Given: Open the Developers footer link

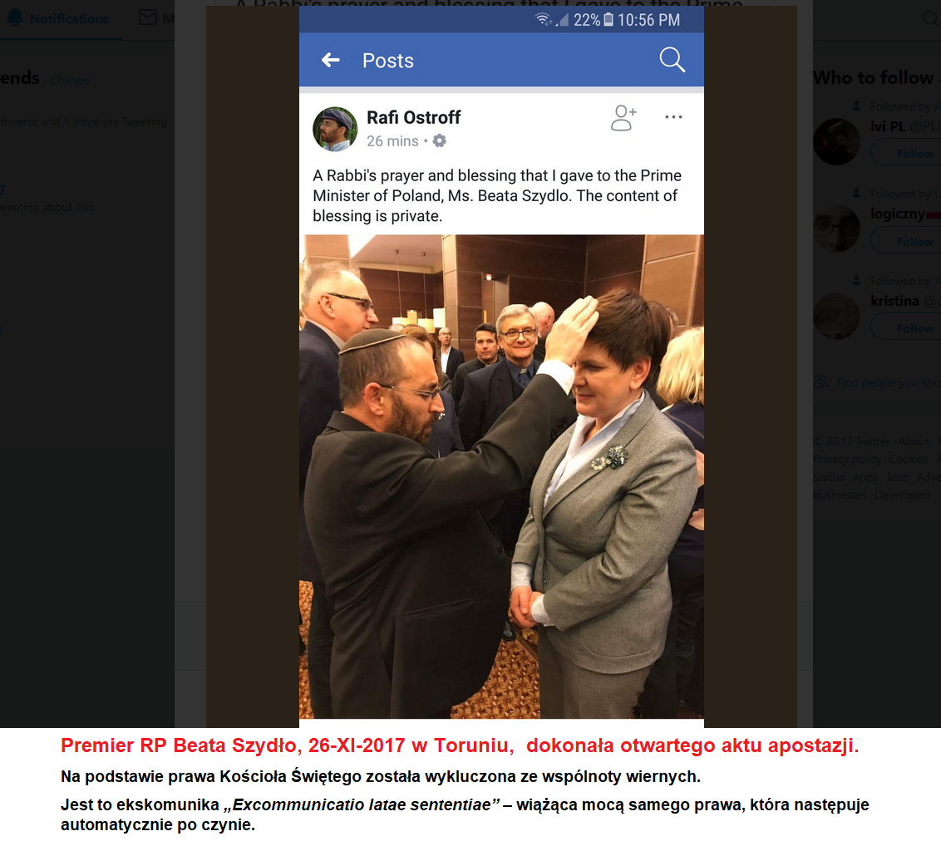Looking at the screenshot, I should (903, 495).
